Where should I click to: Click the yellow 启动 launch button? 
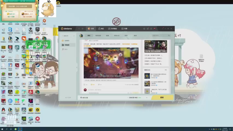coord(162,98)
